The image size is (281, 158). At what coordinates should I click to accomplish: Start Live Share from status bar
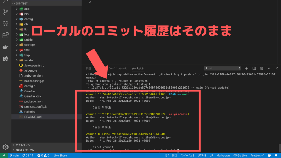click(60, 156)
